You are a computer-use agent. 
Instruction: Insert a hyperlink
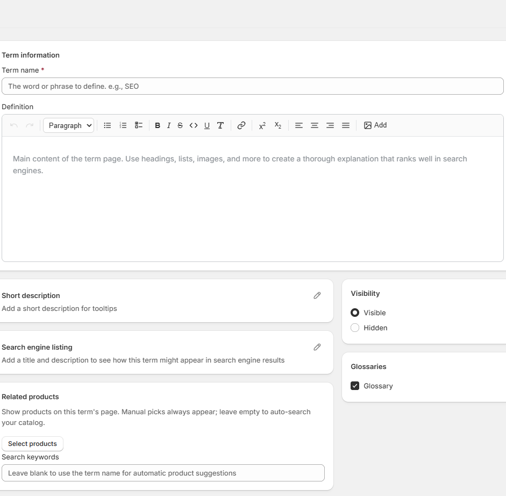click(241, 125)
